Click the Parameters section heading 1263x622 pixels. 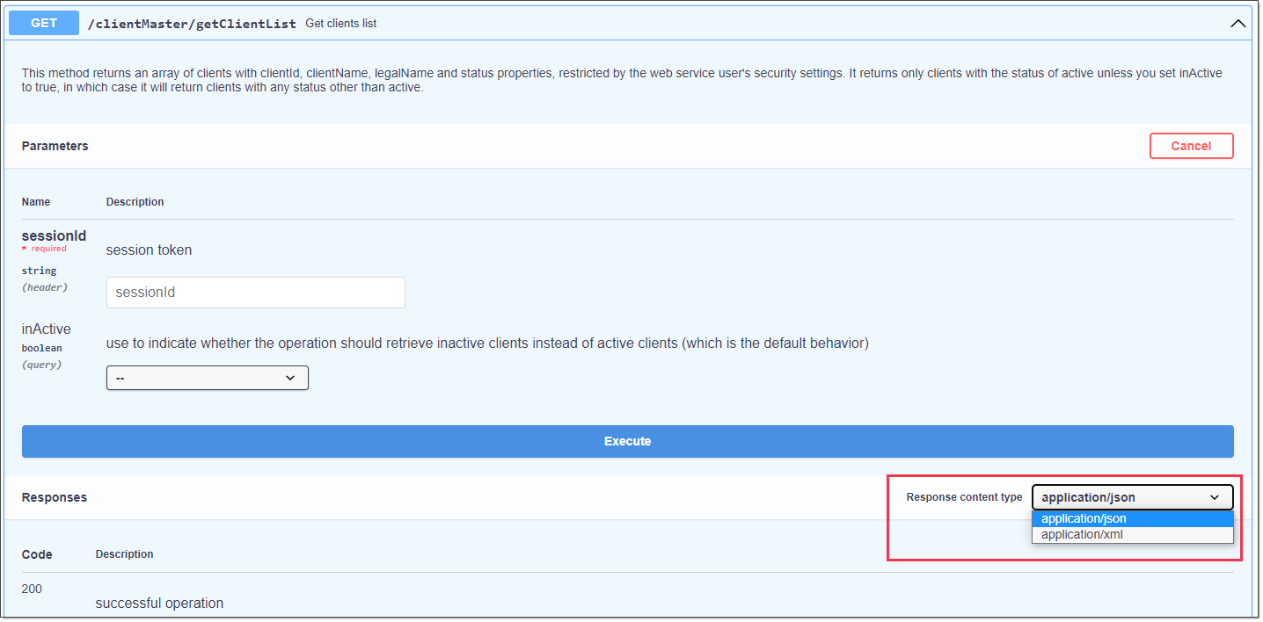pos(55,146)
